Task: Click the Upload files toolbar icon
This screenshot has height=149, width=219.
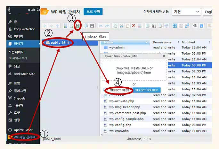Action: pos(78,26)
